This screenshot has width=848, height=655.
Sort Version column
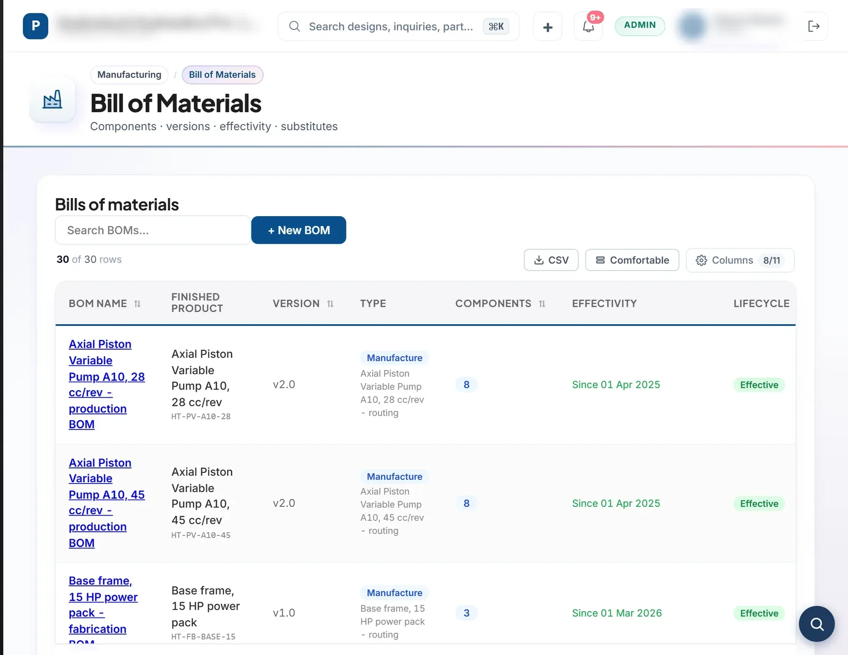point(330,304)
